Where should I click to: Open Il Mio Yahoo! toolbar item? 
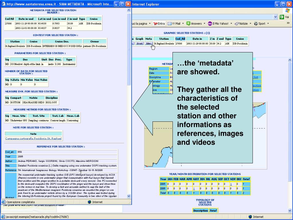tap(218, 23)
